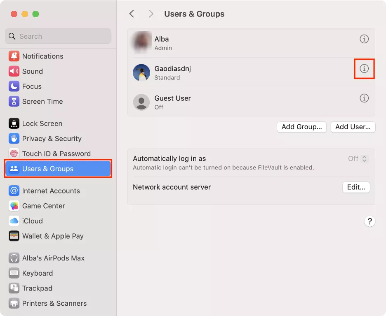Click Gaodiasdnj's penguin profile picture

pos(141,72)
